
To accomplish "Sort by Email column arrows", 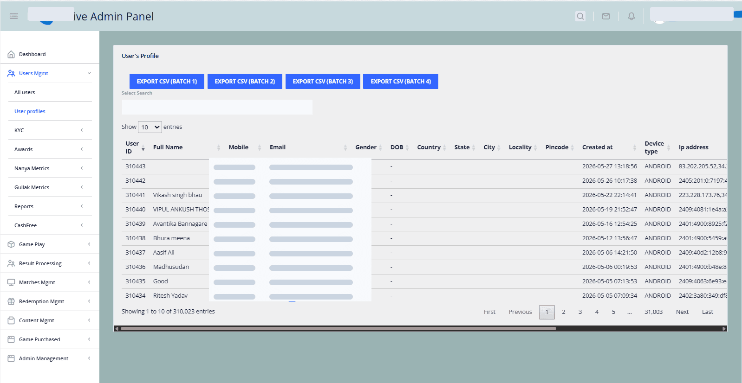I will [x=345, y=147].
